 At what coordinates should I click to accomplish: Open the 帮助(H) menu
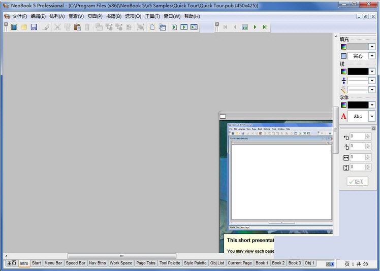click(x=192, y=16)
